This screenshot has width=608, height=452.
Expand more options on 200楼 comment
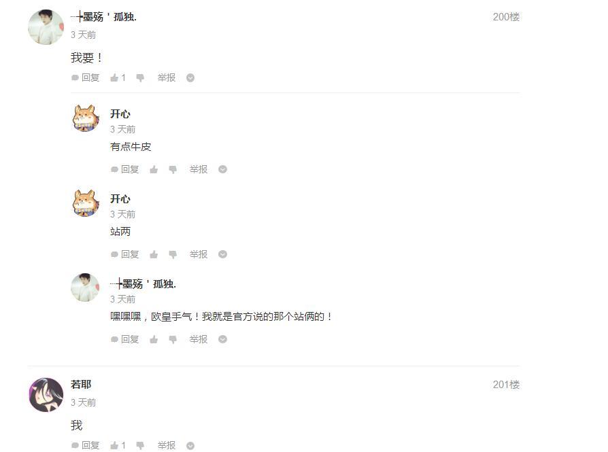click(190, 78)
